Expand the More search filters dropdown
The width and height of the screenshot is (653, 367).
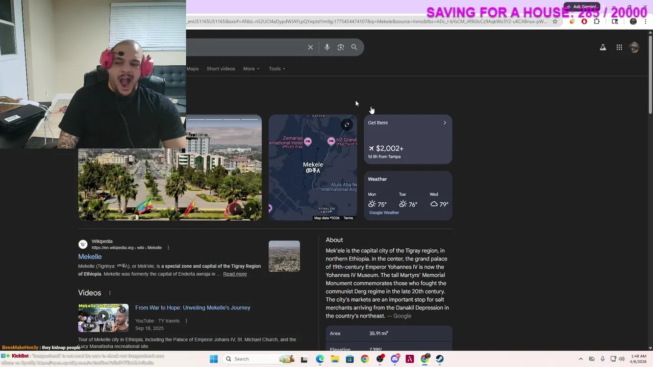coord(251,69)
